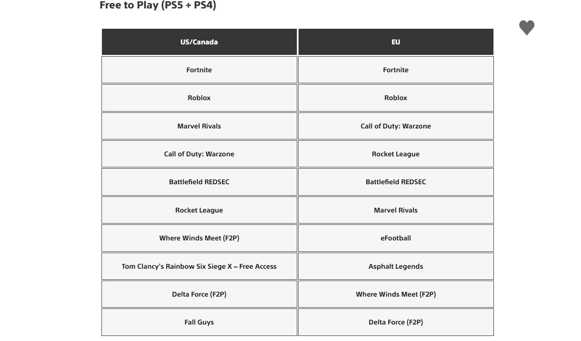Click Roblox in the US/Canada column
This screenshot has height=341, width=581.
pyautogui.click(x=199, y=98)
